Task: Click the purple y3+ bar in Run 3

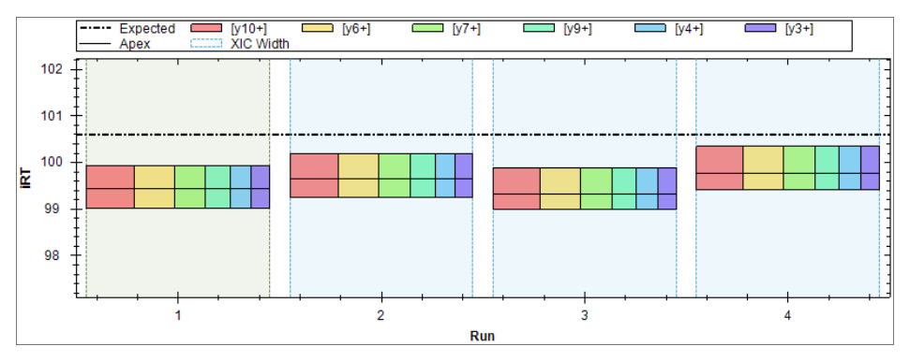Action: [x=667, y=188]
